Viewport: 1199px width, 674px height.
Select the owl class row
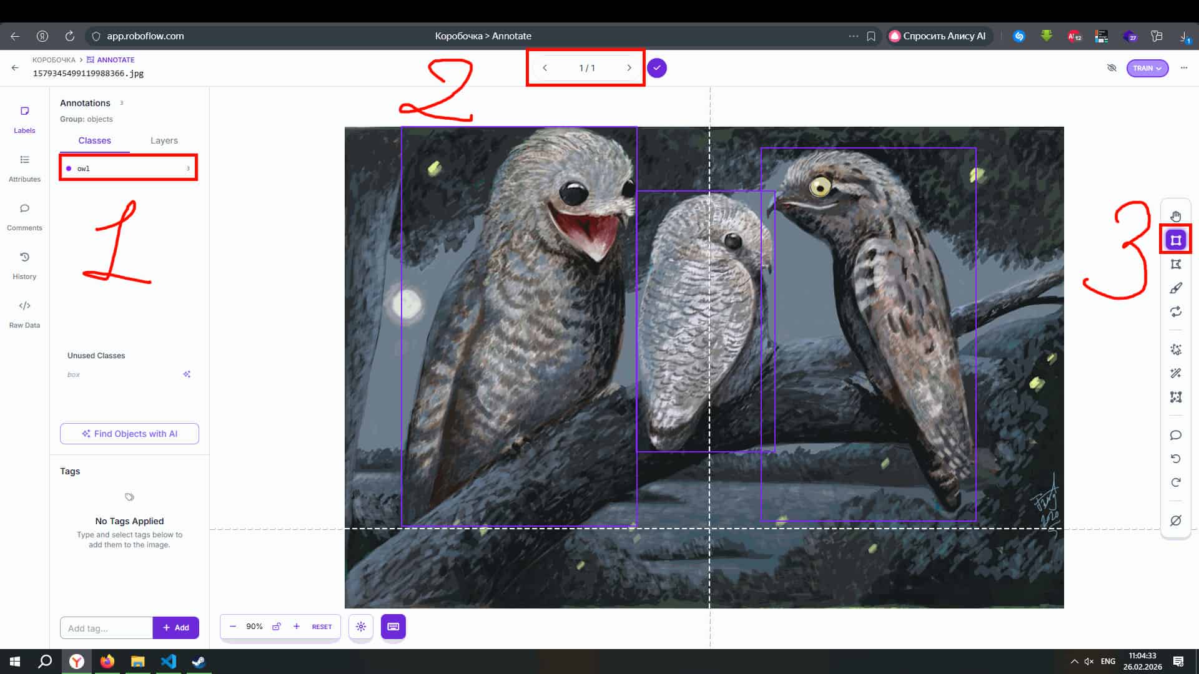[x=128, y=168]
